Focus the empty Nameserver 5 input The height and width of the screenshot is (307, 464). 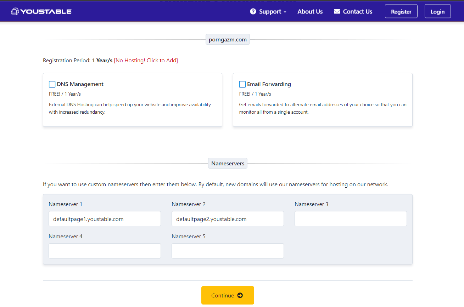point(228,251)
